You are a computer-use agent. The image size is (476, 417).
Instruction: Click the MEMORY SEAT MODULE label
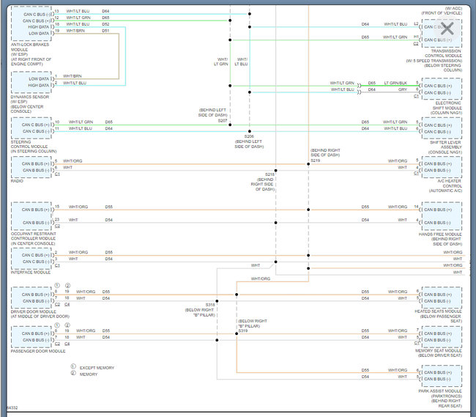tap(439, 351)
